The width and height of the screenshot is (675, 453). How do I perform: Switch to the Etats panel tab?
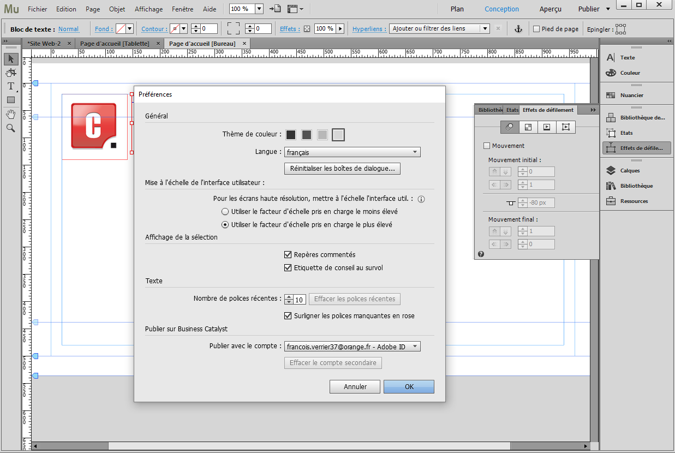coord(512,110)
